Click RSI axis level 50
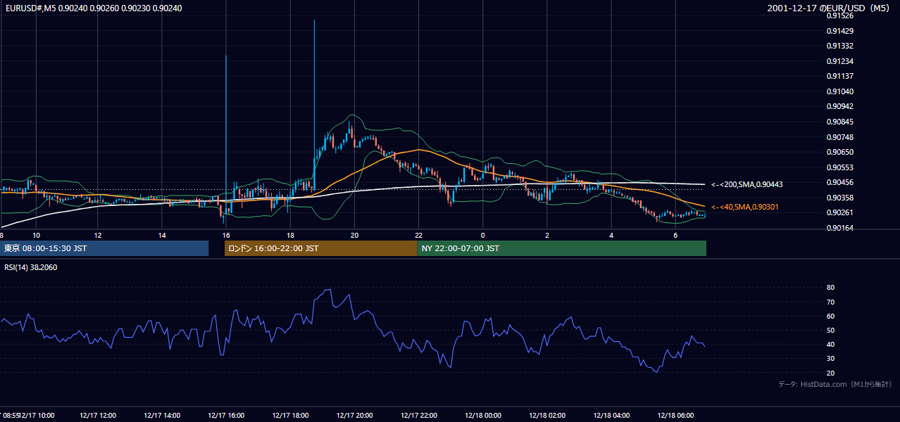This screenshot has width=900, height=422. tap(830, 330)
